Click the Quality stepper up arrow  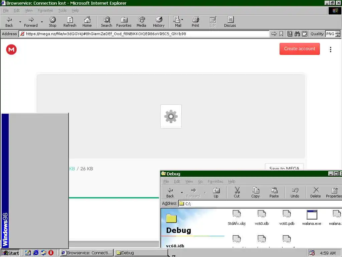338,32
